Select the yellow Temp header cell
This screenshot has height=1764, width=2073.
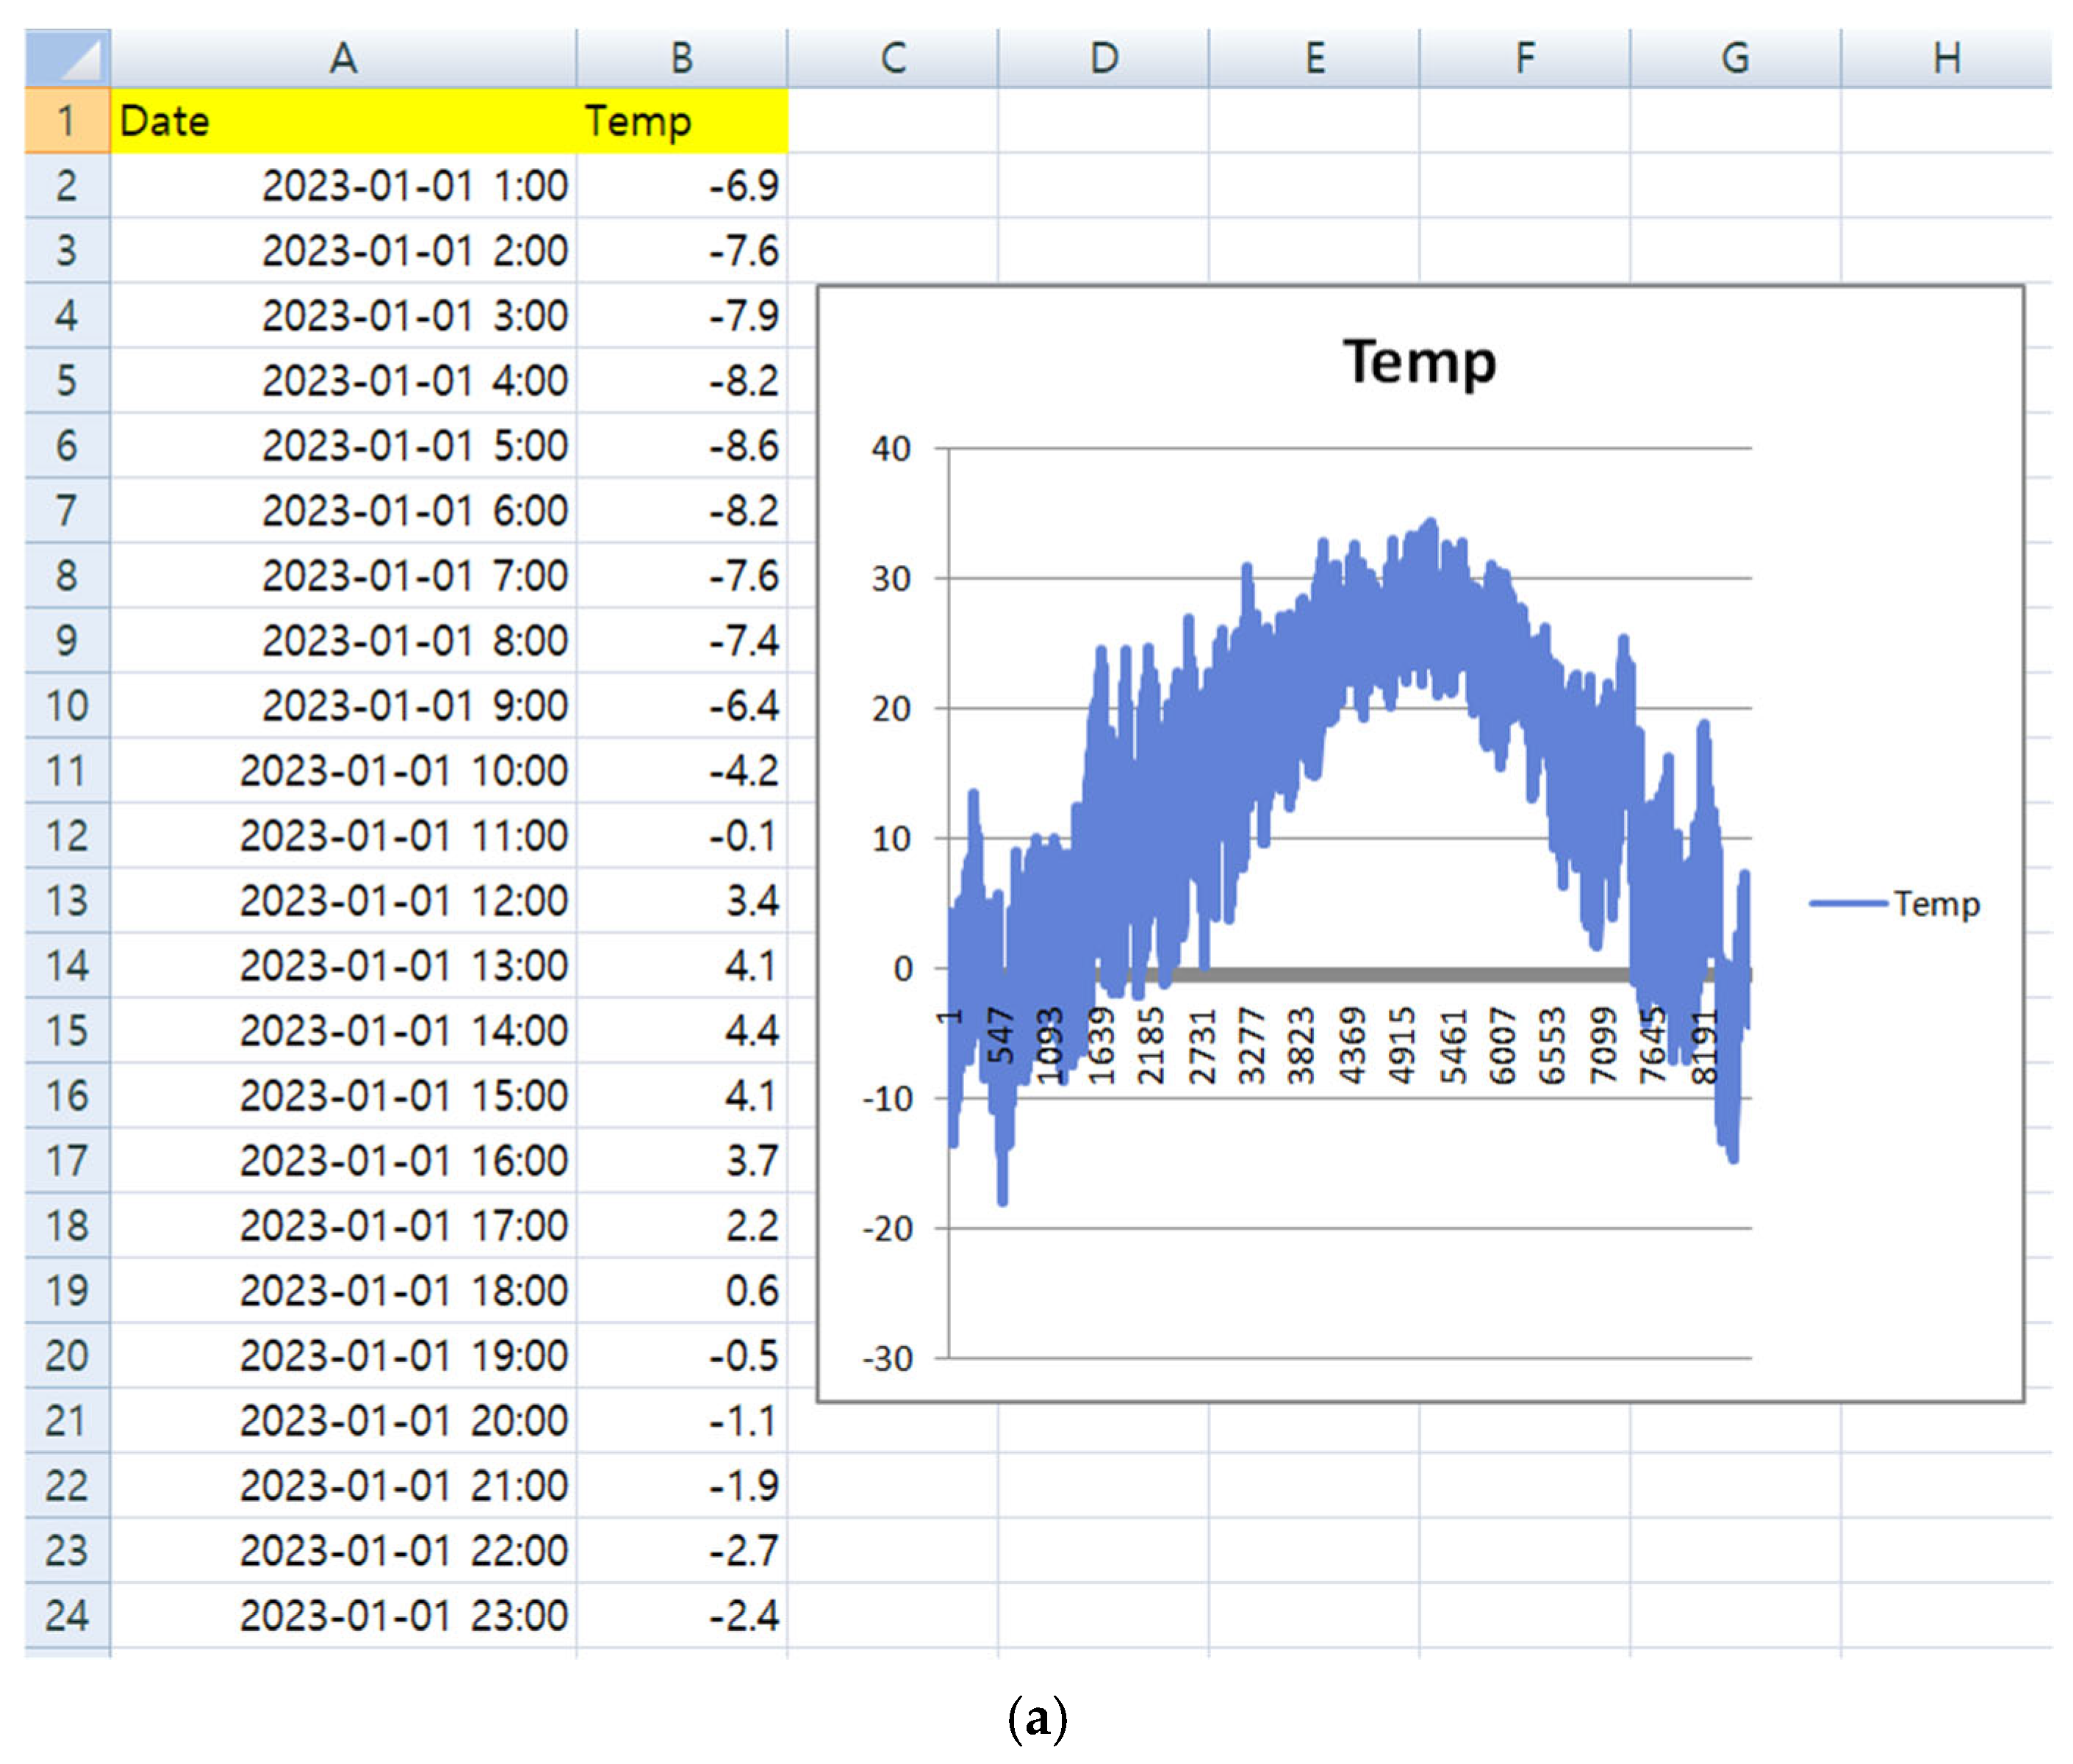coord(681,121)
